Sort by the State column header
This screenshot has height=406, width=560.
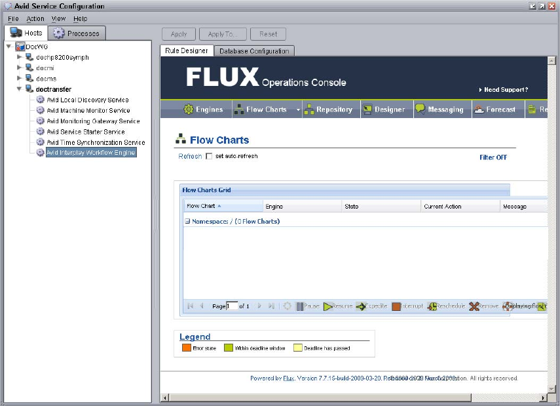click(x=381, y=207)
